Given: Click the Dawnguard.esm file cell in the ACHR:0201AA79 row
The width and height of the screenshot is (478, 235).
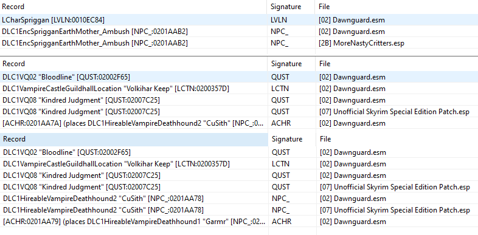Looking at the screenshot, I should pos(353,222).
